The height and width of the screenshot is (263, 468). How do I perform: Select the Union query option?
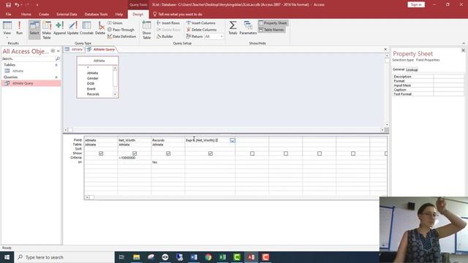pos(115,23)
